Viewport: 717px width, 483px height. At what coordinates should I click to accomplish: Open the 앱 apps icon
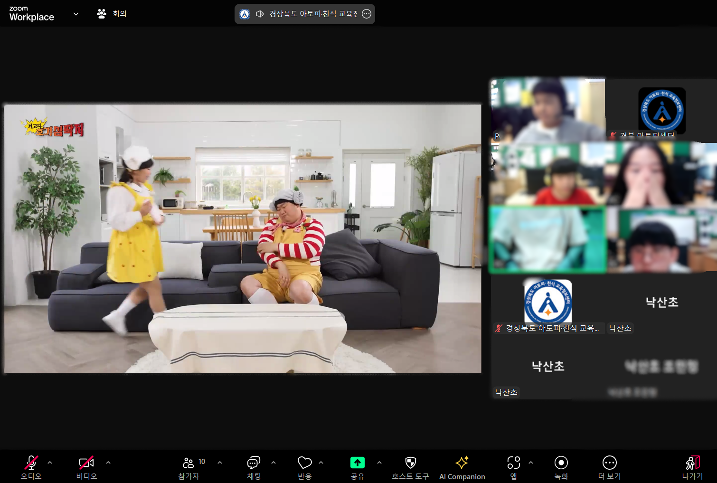[x=514, y=467]
